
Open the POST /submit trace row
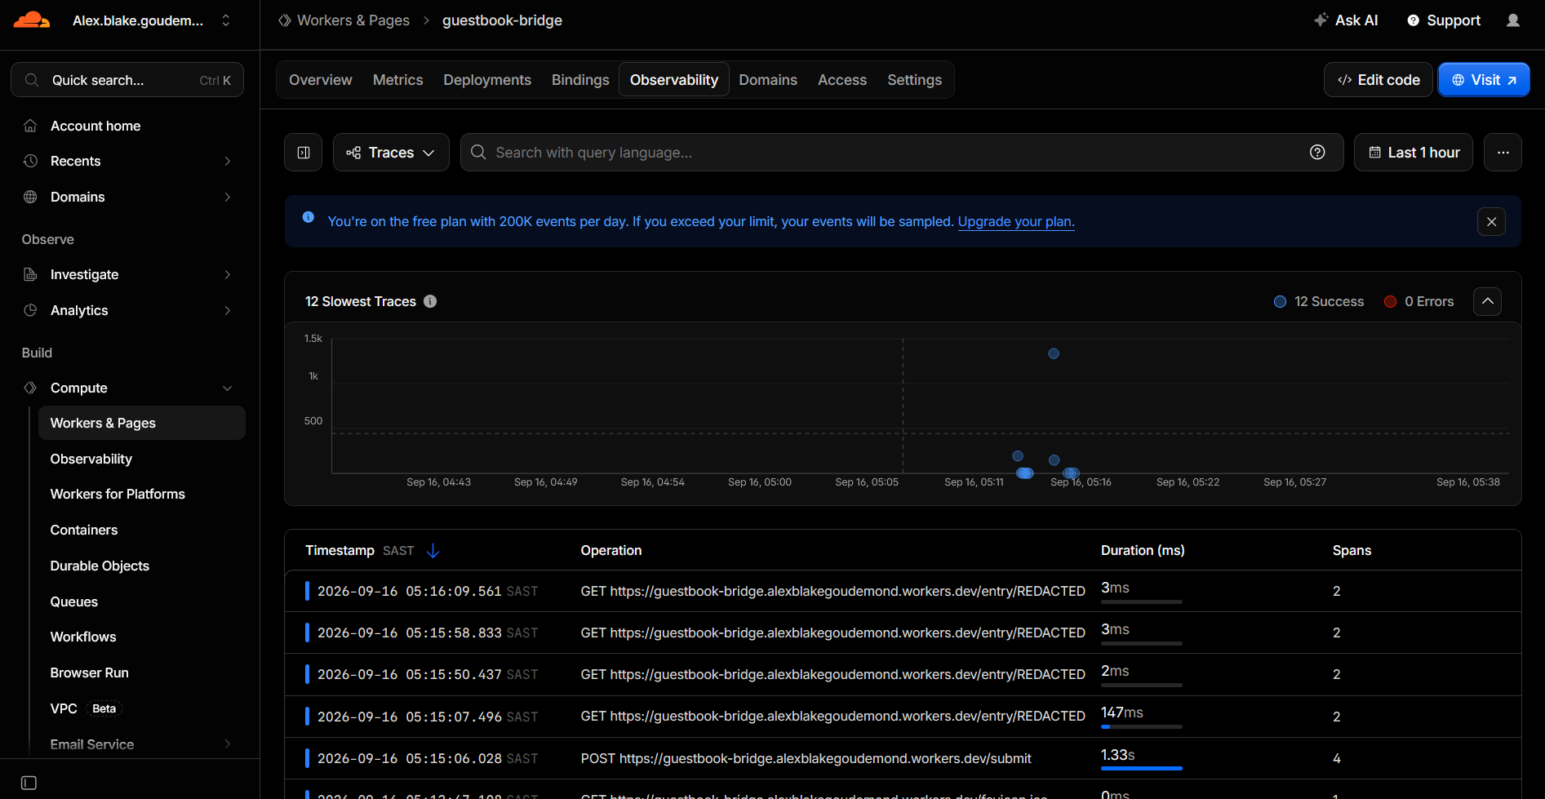click(903, 758)
